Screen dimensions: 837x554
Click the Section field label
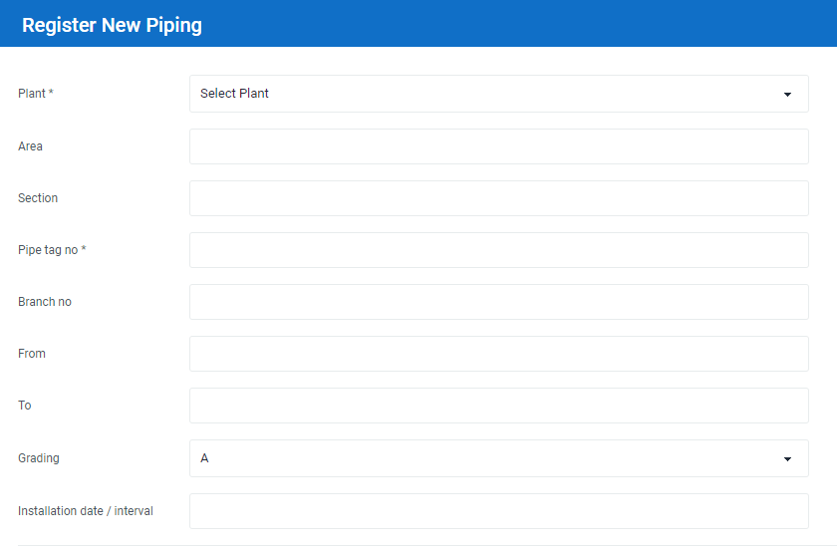coord(38,198)
